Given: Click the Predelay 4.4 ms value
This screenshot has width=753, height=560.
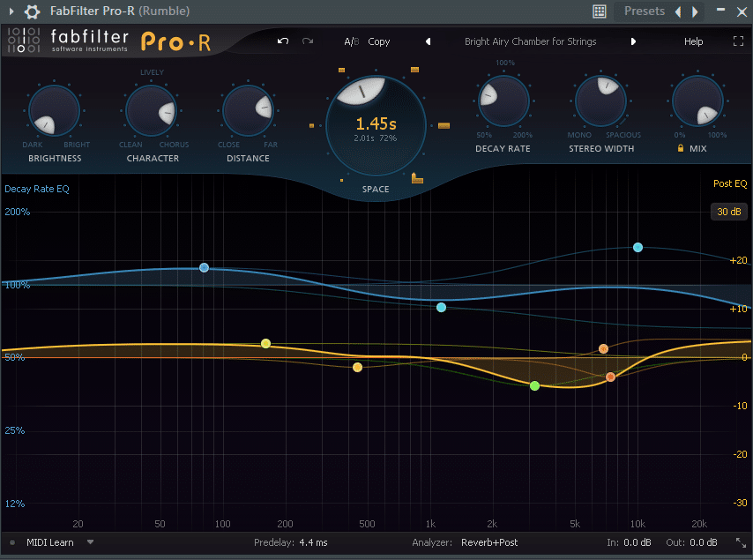Looking at the screenshot, I should click(x=313, y=542).
